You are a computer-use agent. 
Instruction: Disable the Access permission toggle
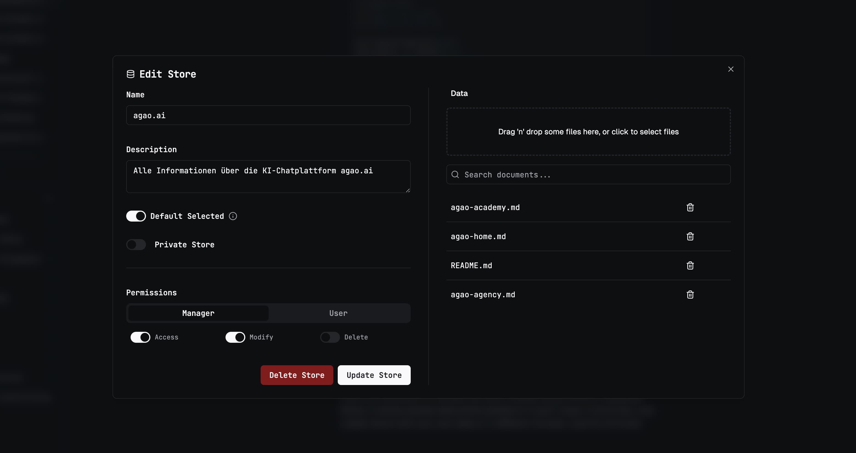pyautogui.click(x=140, y=337)
